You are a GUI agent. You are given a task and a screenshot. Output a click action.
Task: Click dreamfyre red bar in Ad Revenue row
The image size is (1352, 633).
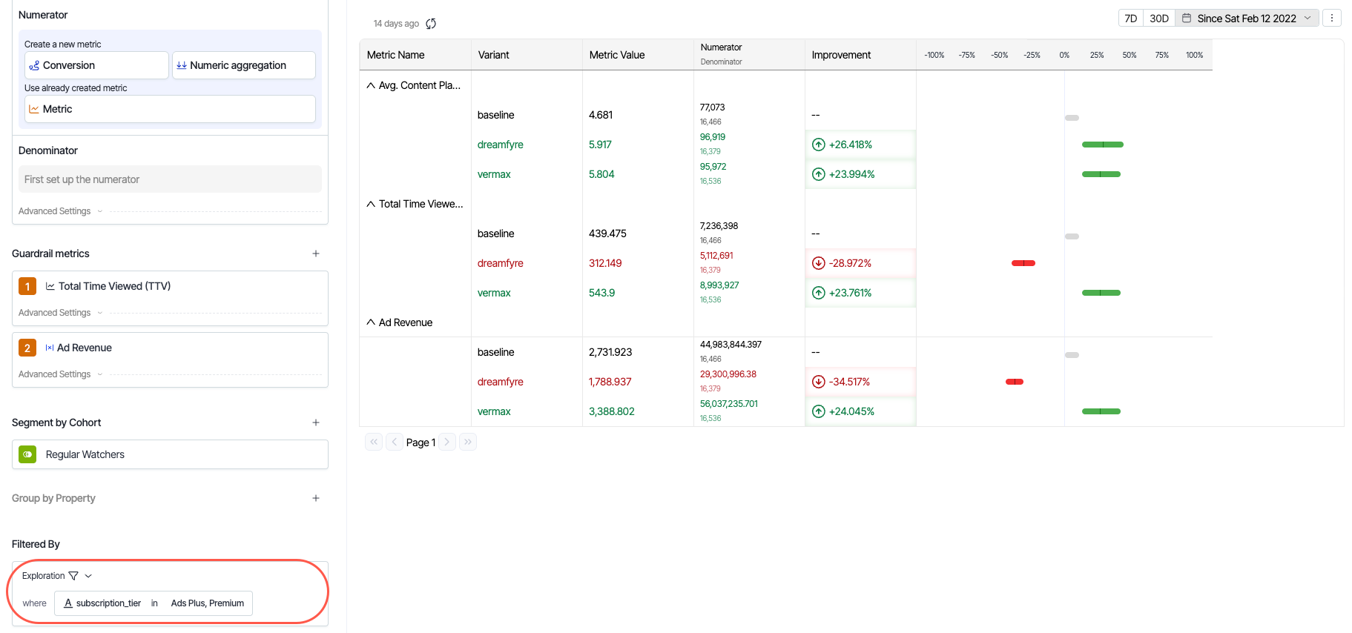(1014, 382)
